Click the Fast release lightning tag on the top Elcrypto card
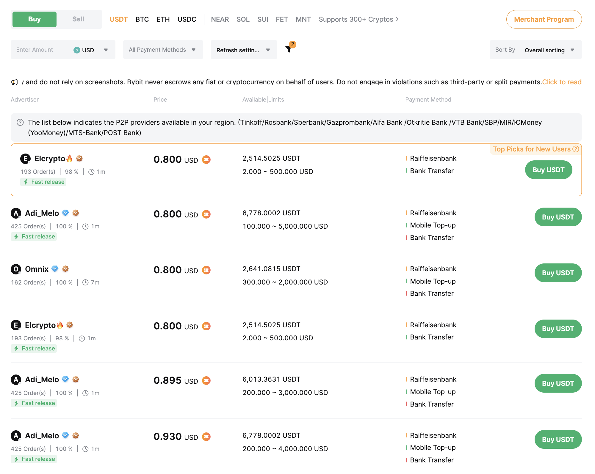The height and width of the screenshot is (474, 595). tap(43, 182)
